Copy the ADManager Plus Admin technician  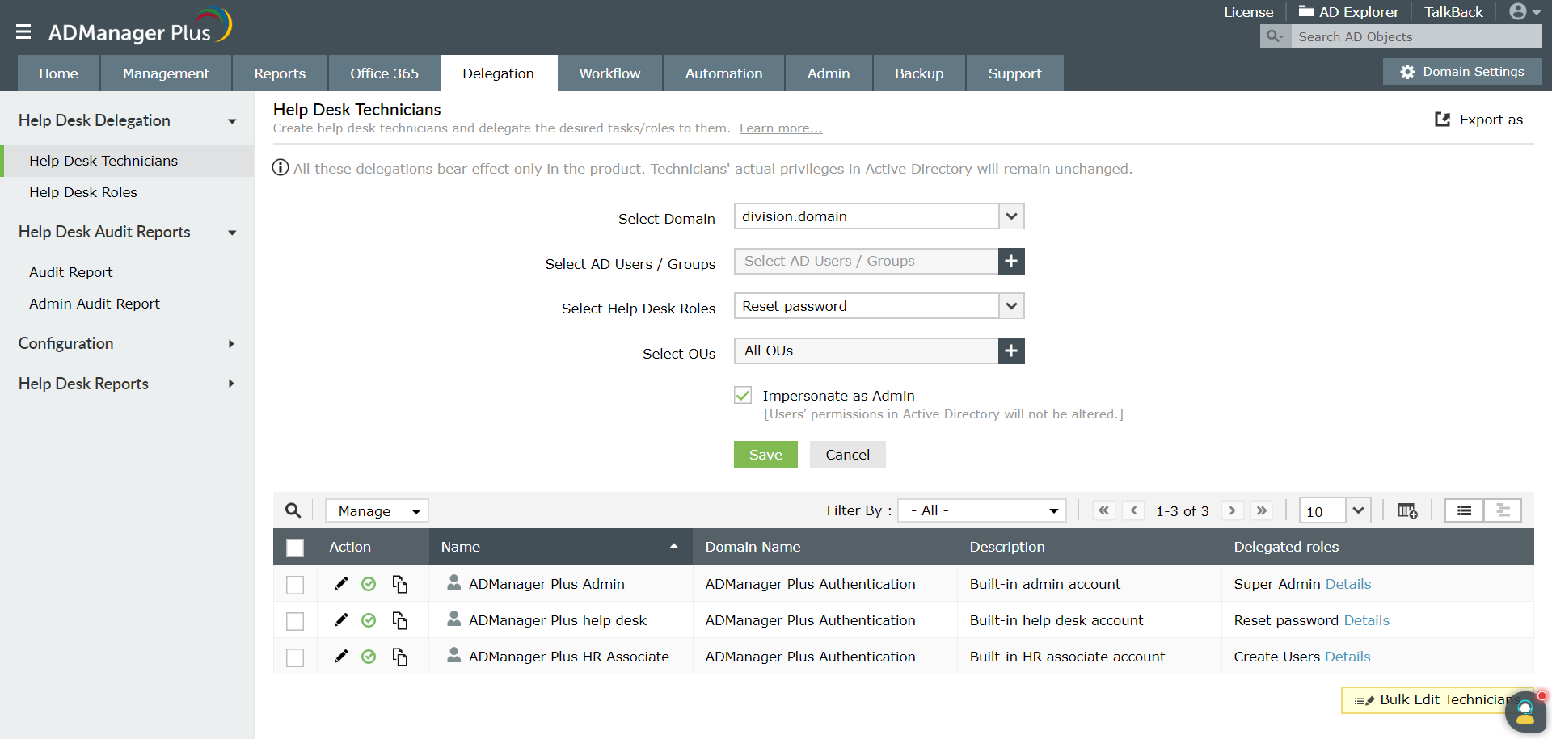click(399, 584)
